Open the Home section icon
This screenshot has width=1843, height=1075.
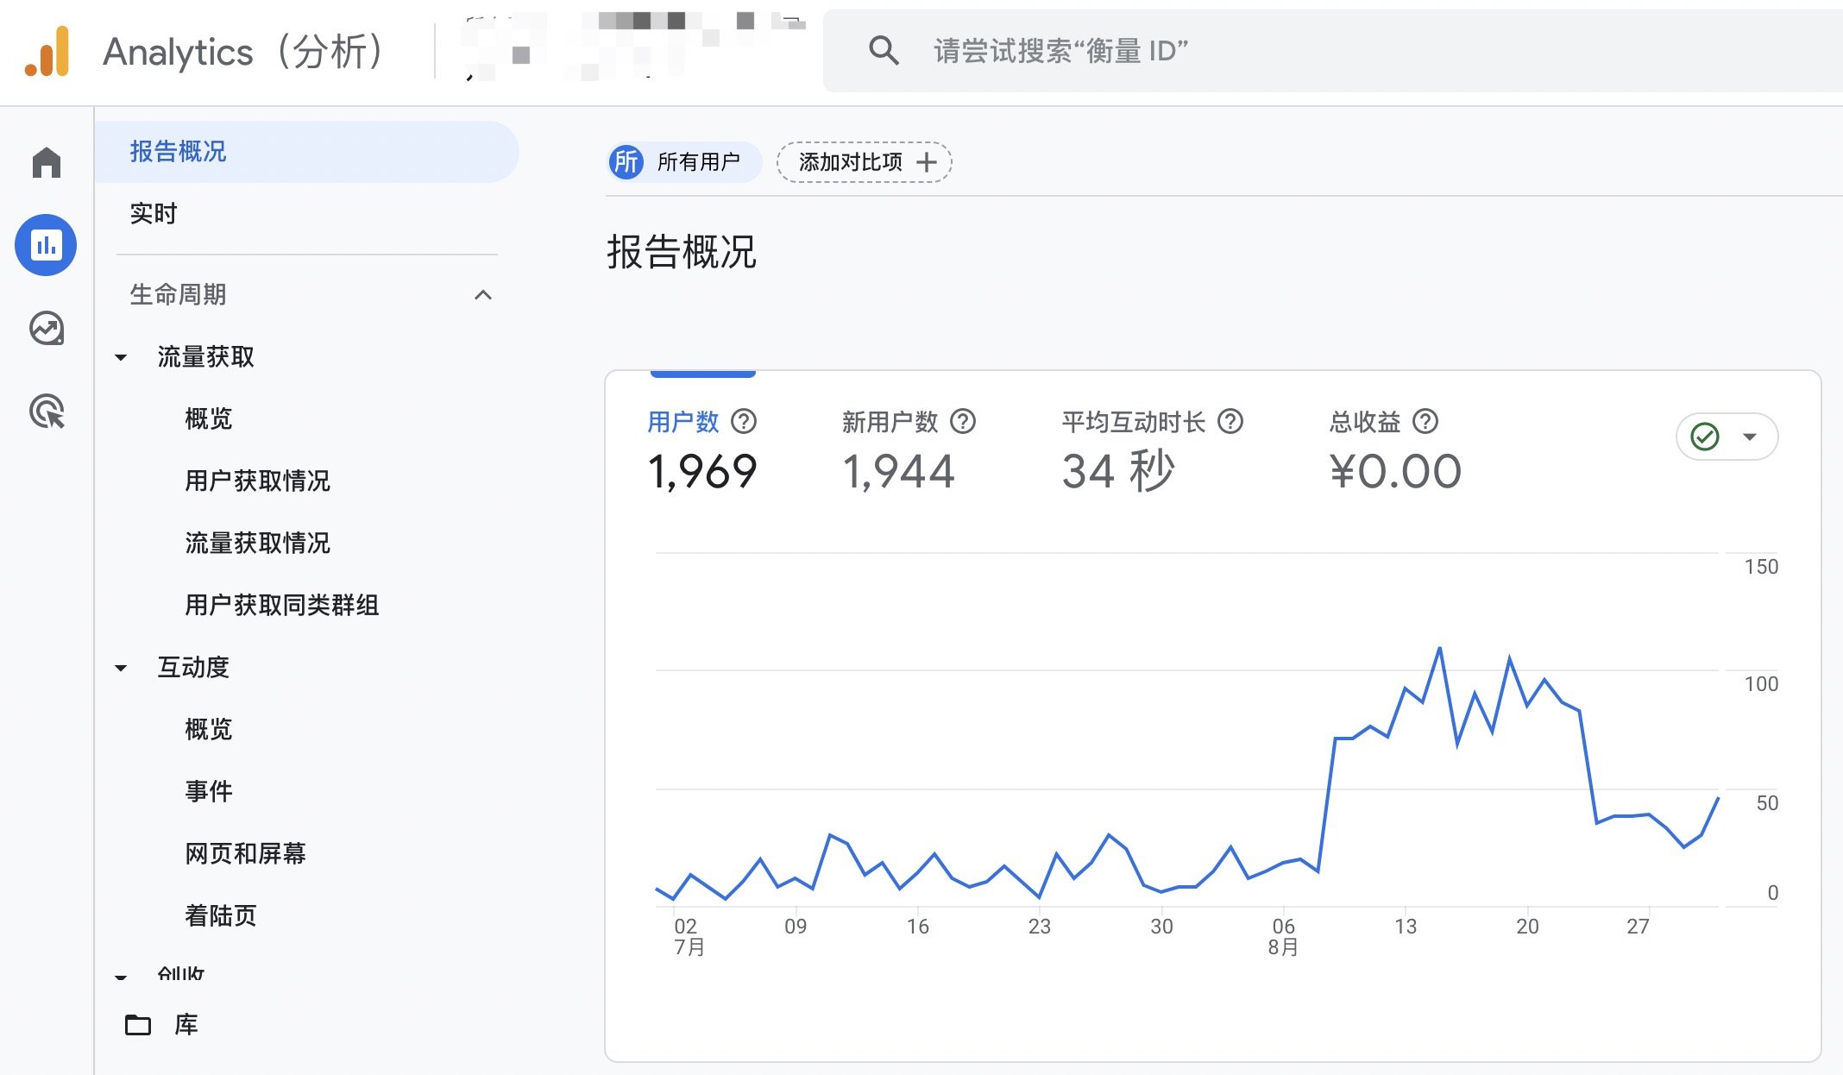[x=47, y=161]
